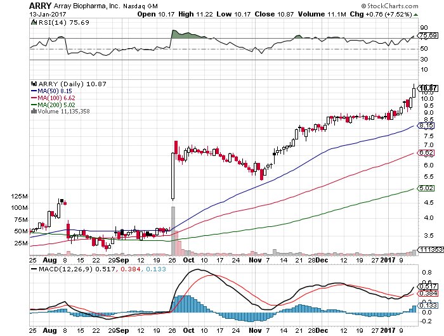Click the 0.384 tag on the MACD right axis

point(428,294)
